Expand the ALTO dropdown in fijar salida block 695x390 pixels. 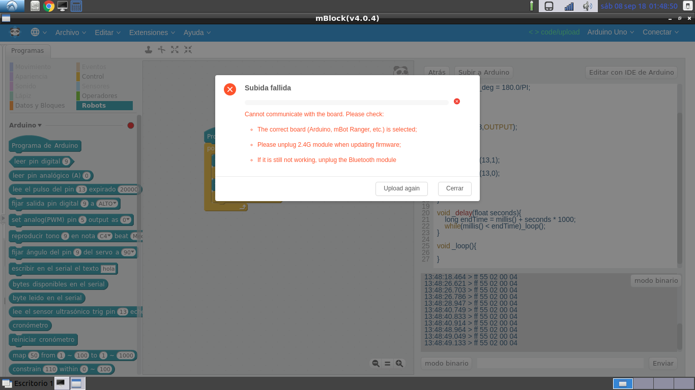coord(108,204)
